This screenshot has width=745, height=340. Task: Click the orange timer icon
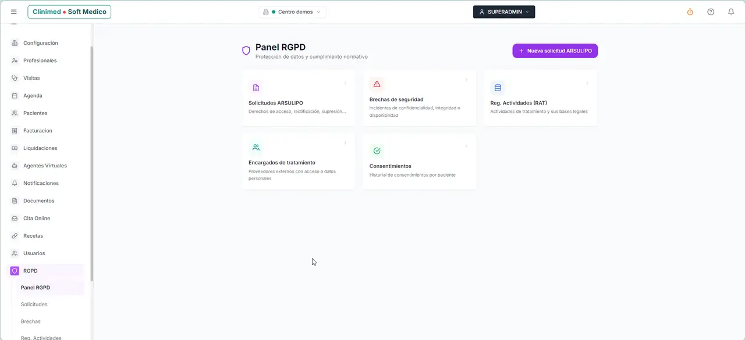tap(690, 12)
